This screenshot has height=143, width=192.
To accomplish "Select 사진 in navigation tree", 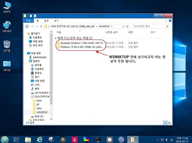I will point(35,85).
